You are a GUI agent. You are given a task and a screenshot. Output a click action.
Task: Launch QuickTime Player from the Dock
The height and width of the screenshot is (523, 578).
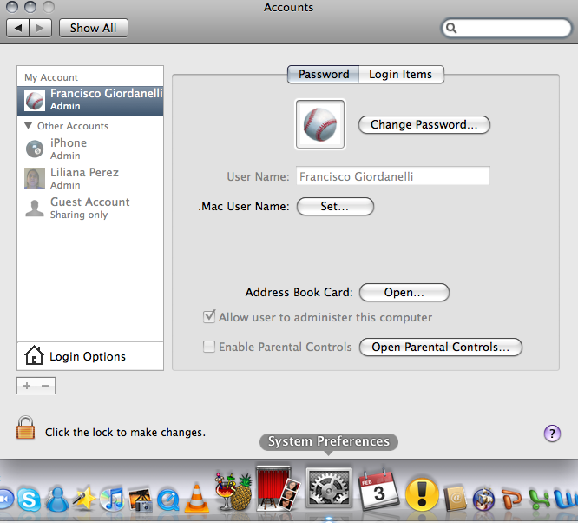tap(168, 500)
